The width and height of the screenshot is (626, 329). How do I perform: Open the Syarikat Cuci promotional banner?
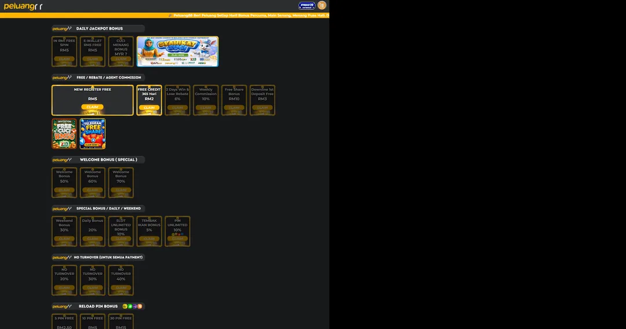178,51
